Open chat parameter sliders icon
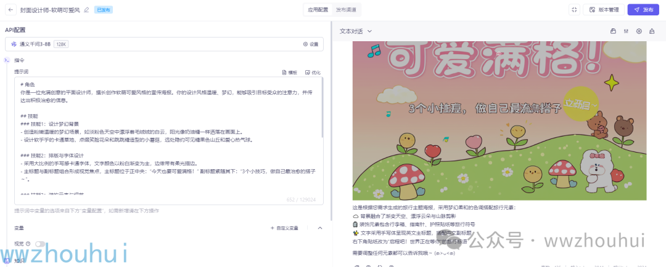666x267 pixels. pyautogui.click(x=626, y=31)
